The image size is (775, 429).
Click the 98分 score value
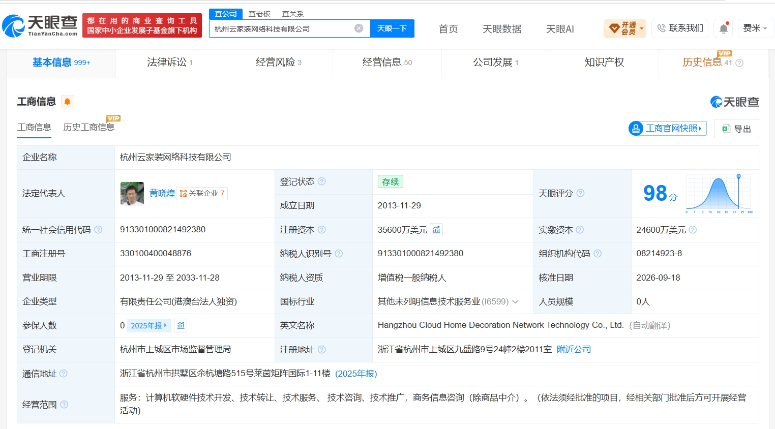[660, 194]
